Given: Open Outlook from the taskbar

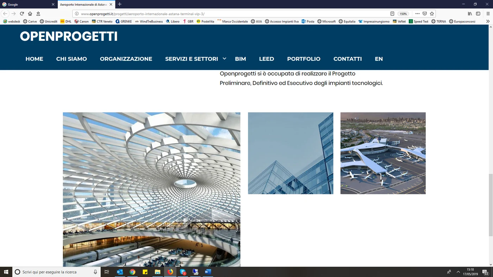Looking at the screenshot, I should coord(119,272).
